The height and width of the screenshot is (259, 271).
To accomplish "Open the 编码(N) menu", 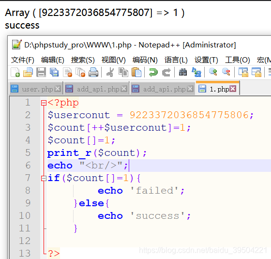I will 145,60.
